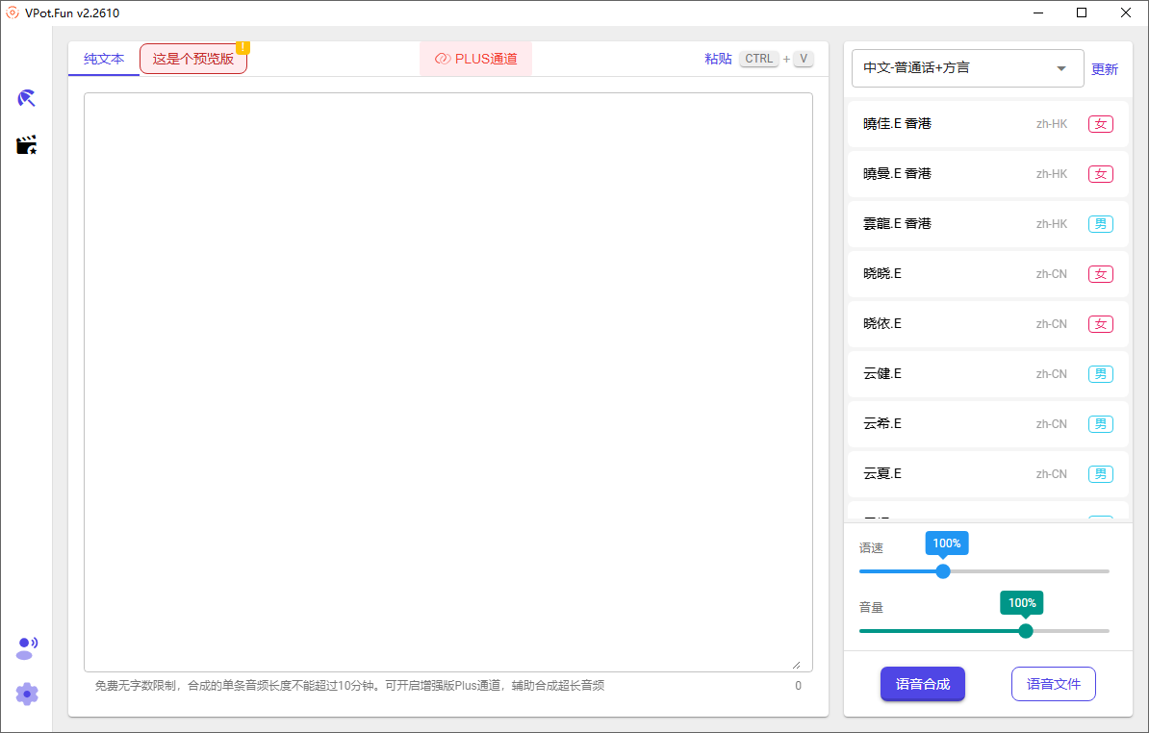Focus the main text input area

448,382
